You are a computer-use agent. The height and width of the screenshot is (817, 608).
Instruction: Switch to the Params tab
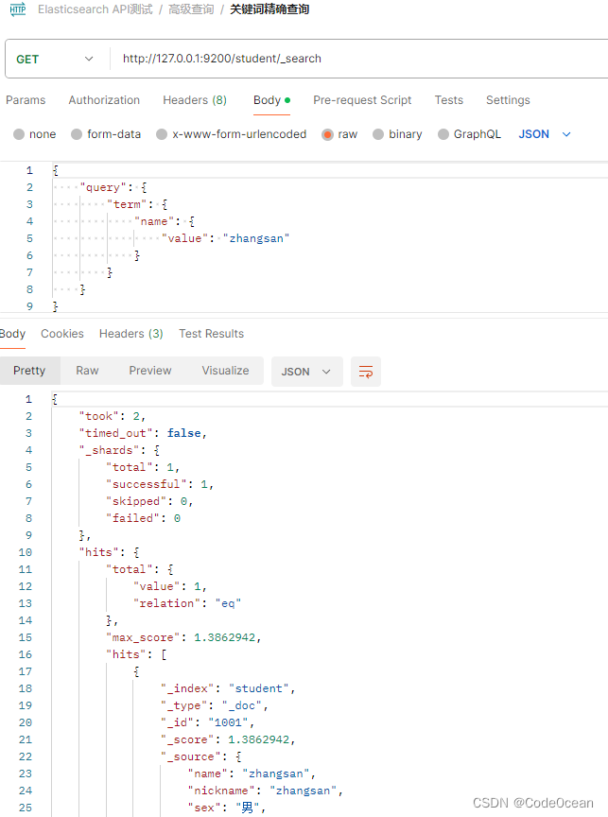(26, 100)
